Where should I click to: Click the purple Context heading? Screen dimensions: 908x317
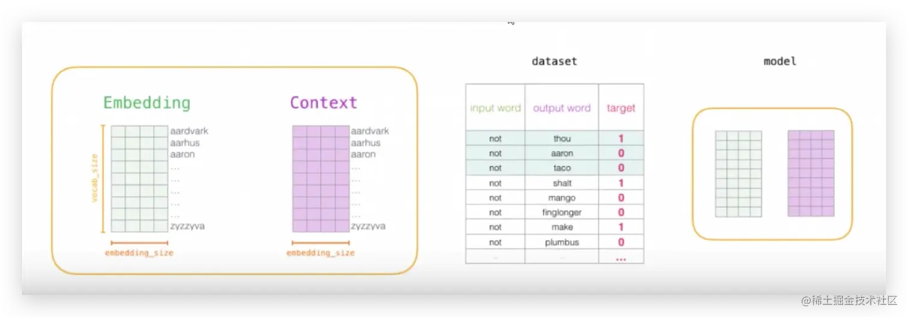pyautogui.click(x=324, y=103)
